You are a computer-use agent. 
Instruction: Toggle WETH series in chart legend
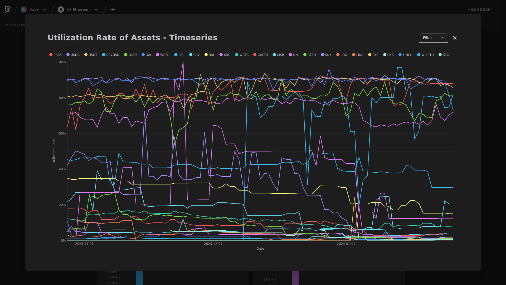coord(163,55)
